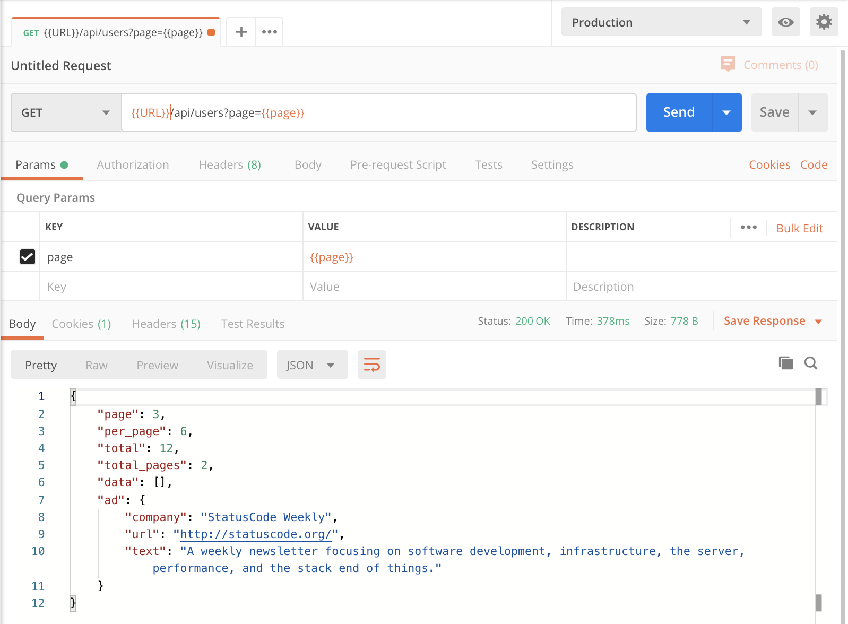Screen dimensions: 848x624
Task: Select the Params tab
Action: (41, 164)
